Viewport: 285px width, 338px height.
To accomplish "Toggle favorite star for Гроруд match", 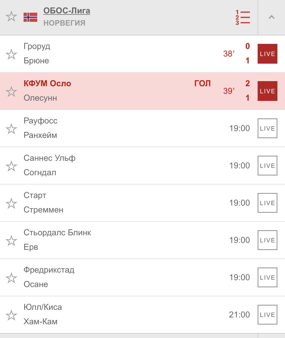I will pos(11,55).
